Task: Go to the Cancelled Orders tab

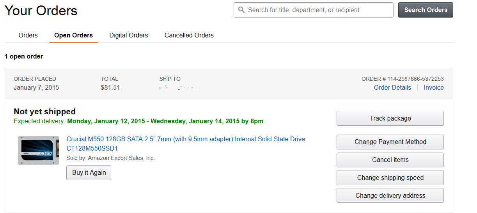Action: pos(189,35)
